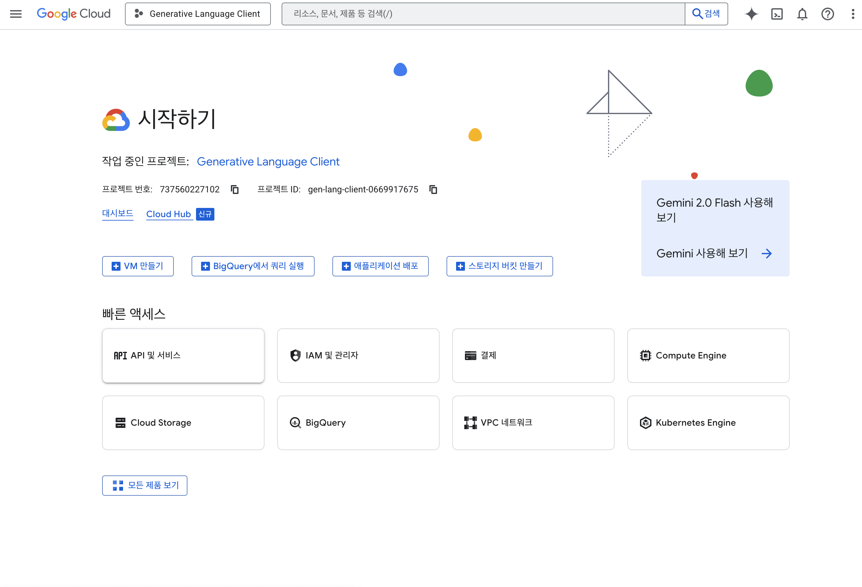Open the help question mark icon
This screenshot has height=587, width=862.
point(827,14)
